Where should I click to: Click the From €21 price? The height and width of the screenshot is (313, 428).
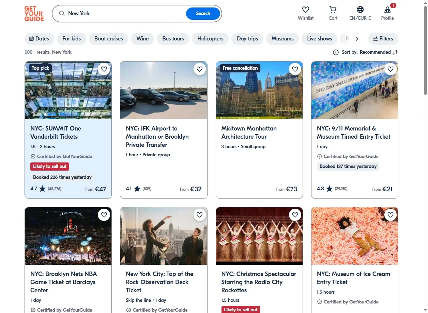tap(382, 189)
